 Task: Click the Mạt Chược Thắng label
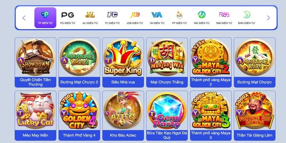click(x=167, y=82)
